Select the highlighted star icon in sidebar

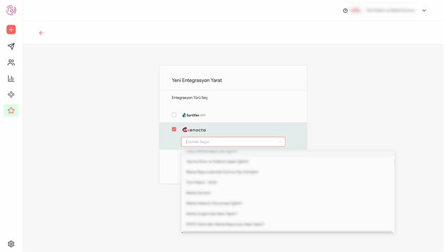click(x=11, y=110)
